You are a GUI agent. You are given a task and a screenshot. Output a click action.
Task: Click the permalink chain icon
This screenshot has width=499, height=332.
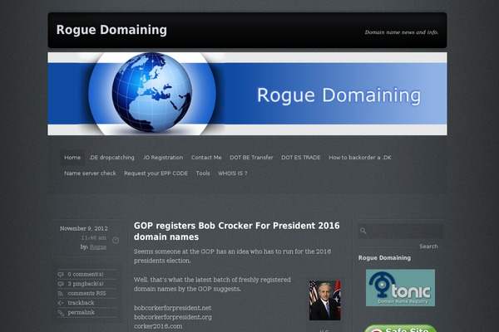click(61, 313)
